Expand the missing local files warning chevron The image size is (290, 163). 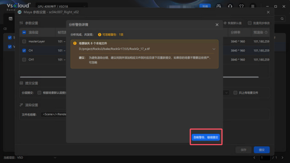pos(214,49)
